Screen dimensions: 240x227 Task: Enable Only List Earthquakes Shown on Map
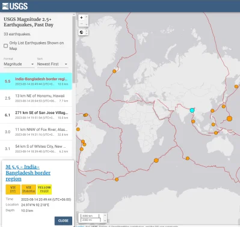click(6, 46)
